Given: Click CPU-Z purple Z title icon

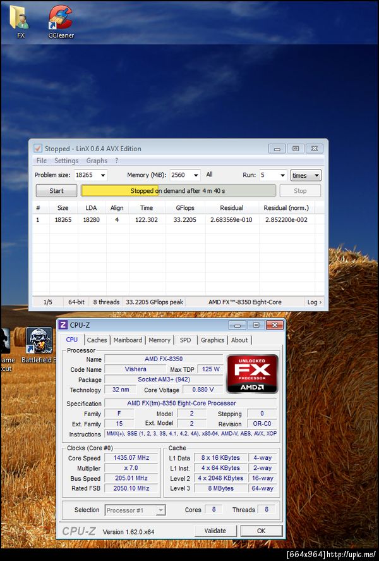Looking at the screenshot, I should (x=63, y=324).
